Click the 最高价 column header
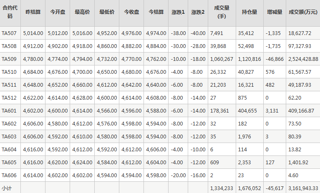Screen dimensions: 320x193 [82, 12]
